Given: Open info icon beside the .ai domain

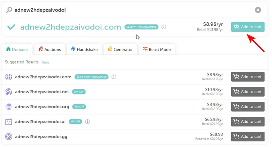Looking at the screenshot, I should click(87, 122).
